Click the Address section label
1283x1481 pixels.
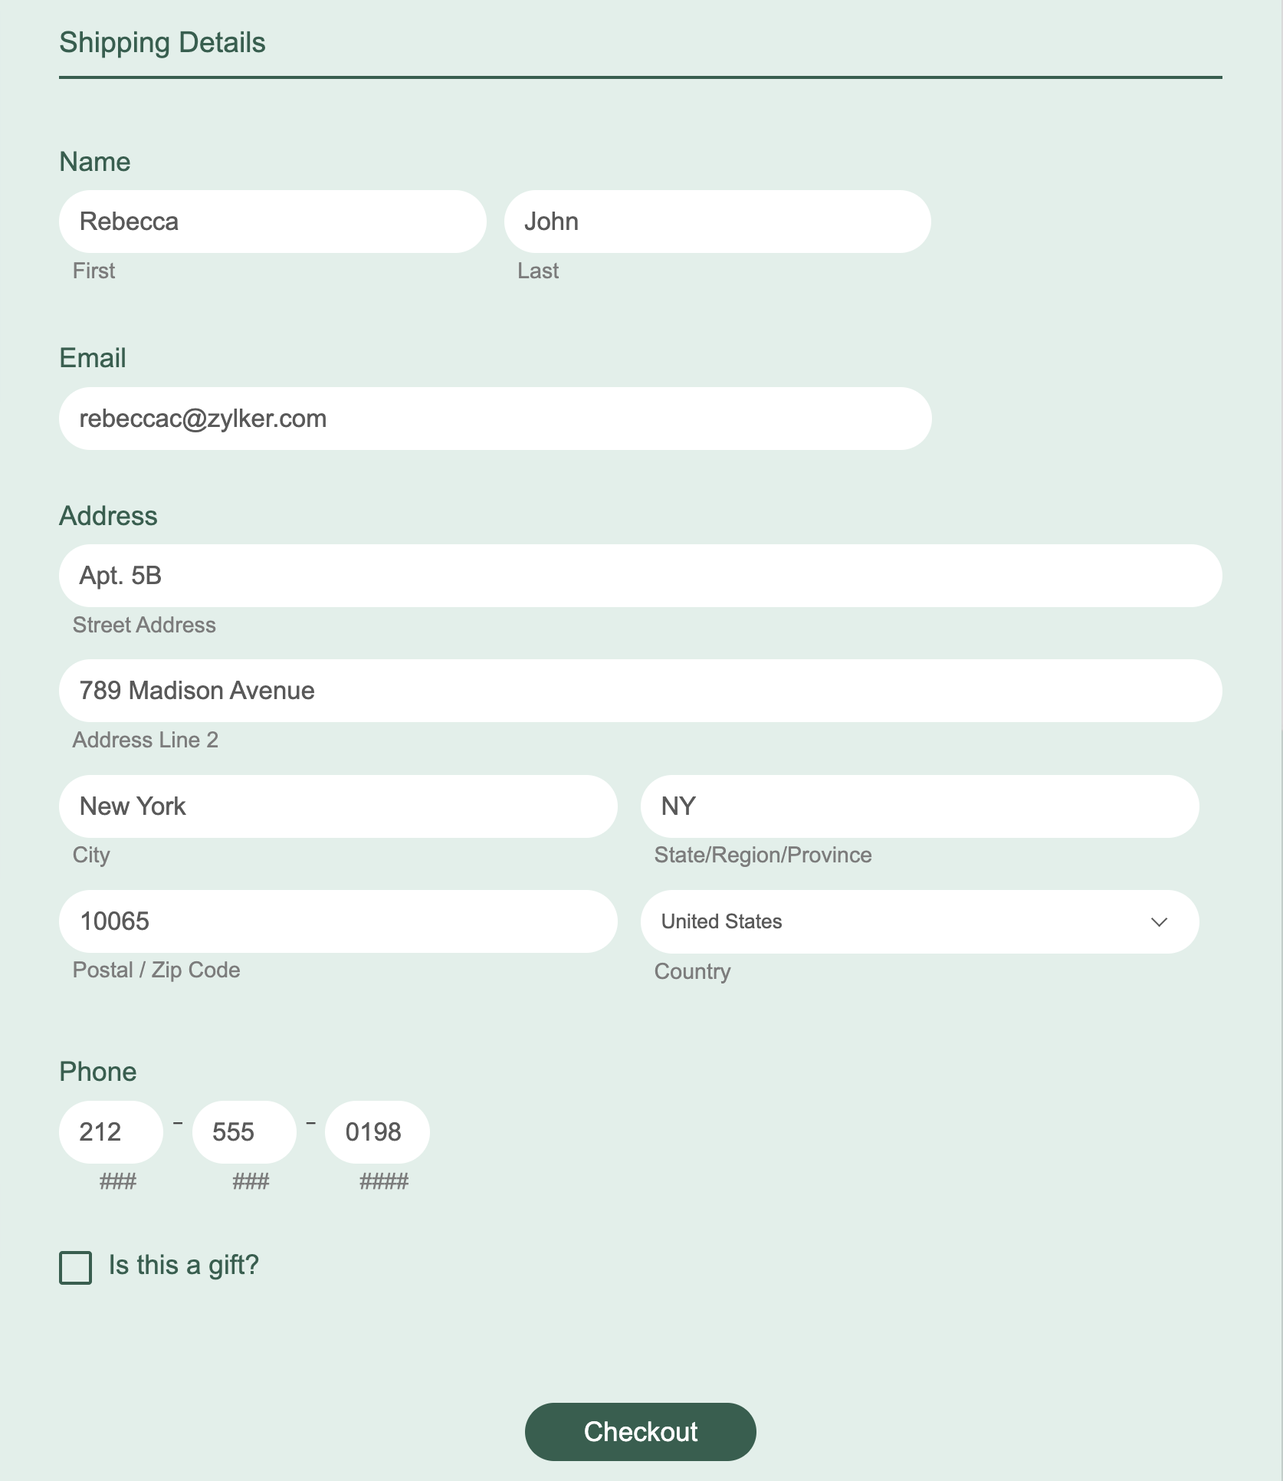click(x=108, y=516)
